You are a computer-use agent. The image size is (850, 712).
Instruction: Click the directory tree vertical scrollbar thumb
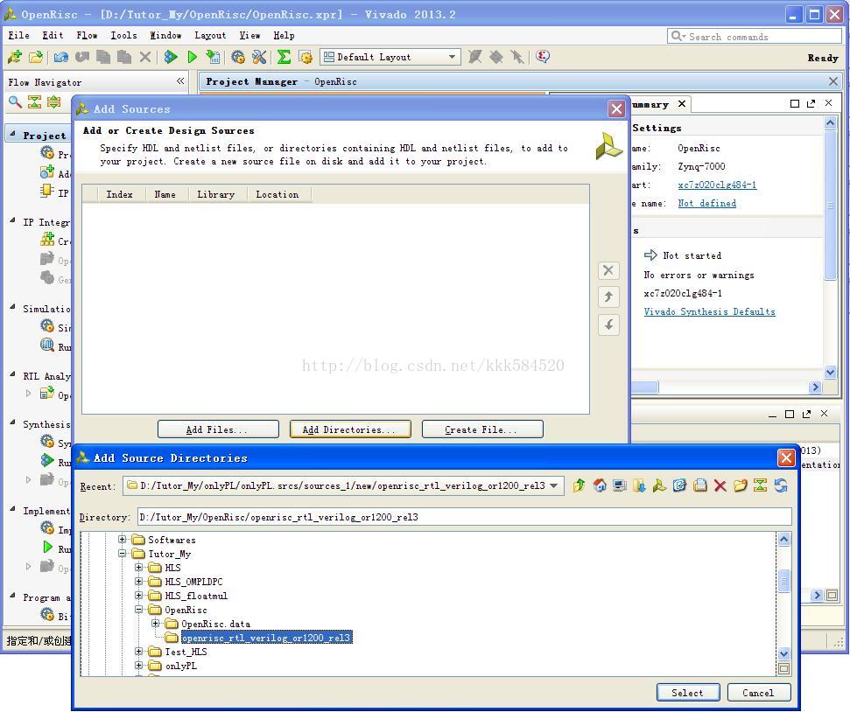click(783, 580)
